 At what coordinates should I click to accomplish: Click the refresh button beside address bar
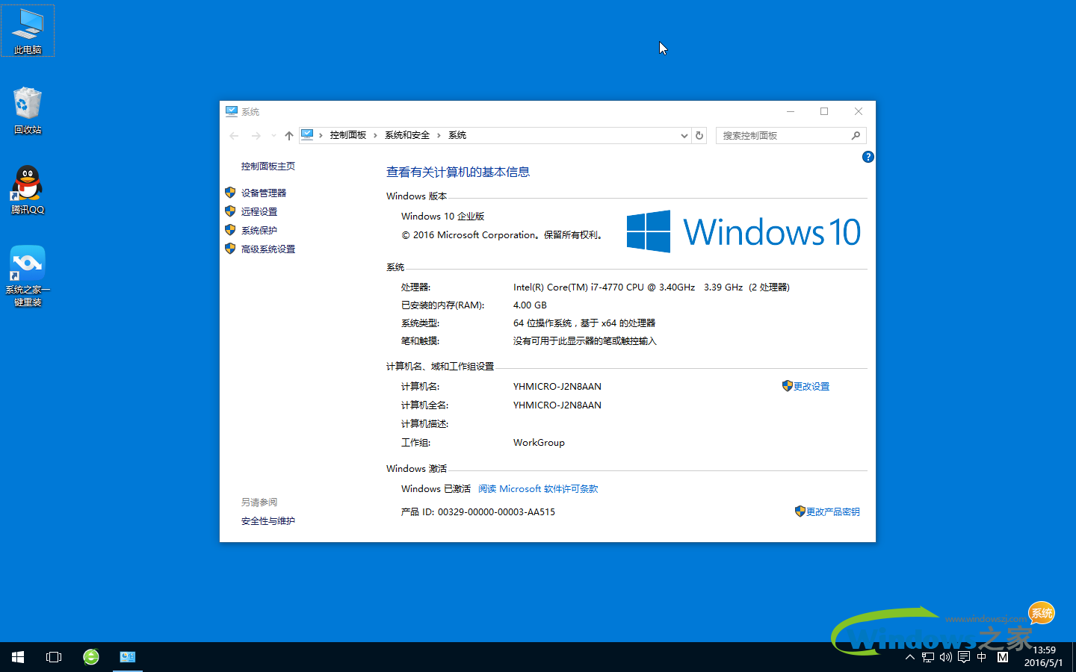(699, 135)
